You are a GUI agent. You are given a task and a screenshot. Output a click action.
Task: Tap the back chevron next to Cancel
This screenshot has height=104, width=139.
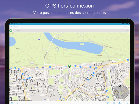pyautogui.click(x=12, y=27)
